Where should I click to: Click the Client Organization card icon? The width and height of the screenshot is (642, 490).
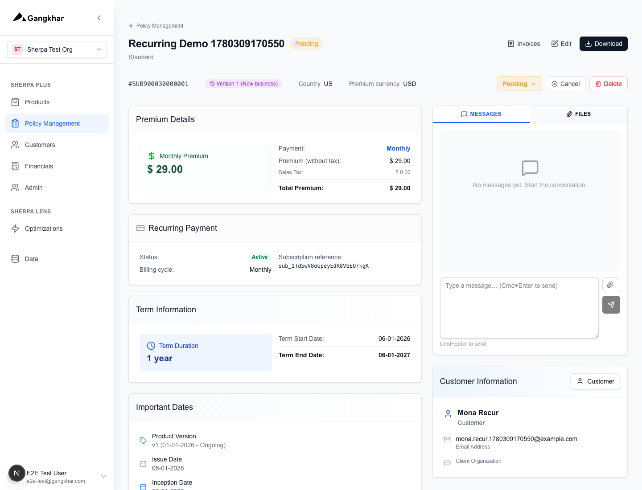coord(447,463)
